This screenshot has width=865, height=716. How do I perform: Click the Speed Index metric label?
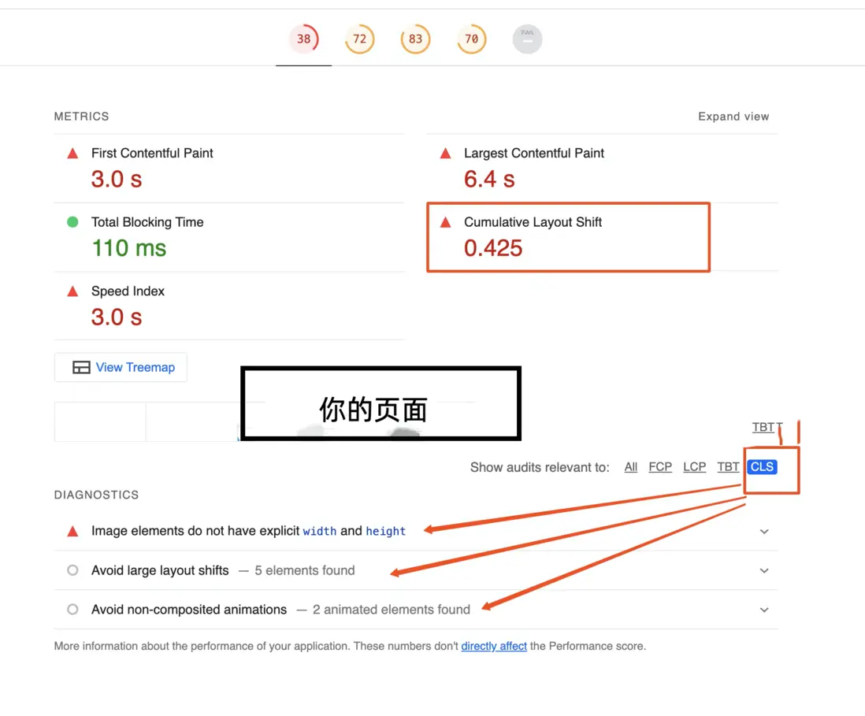128,291
